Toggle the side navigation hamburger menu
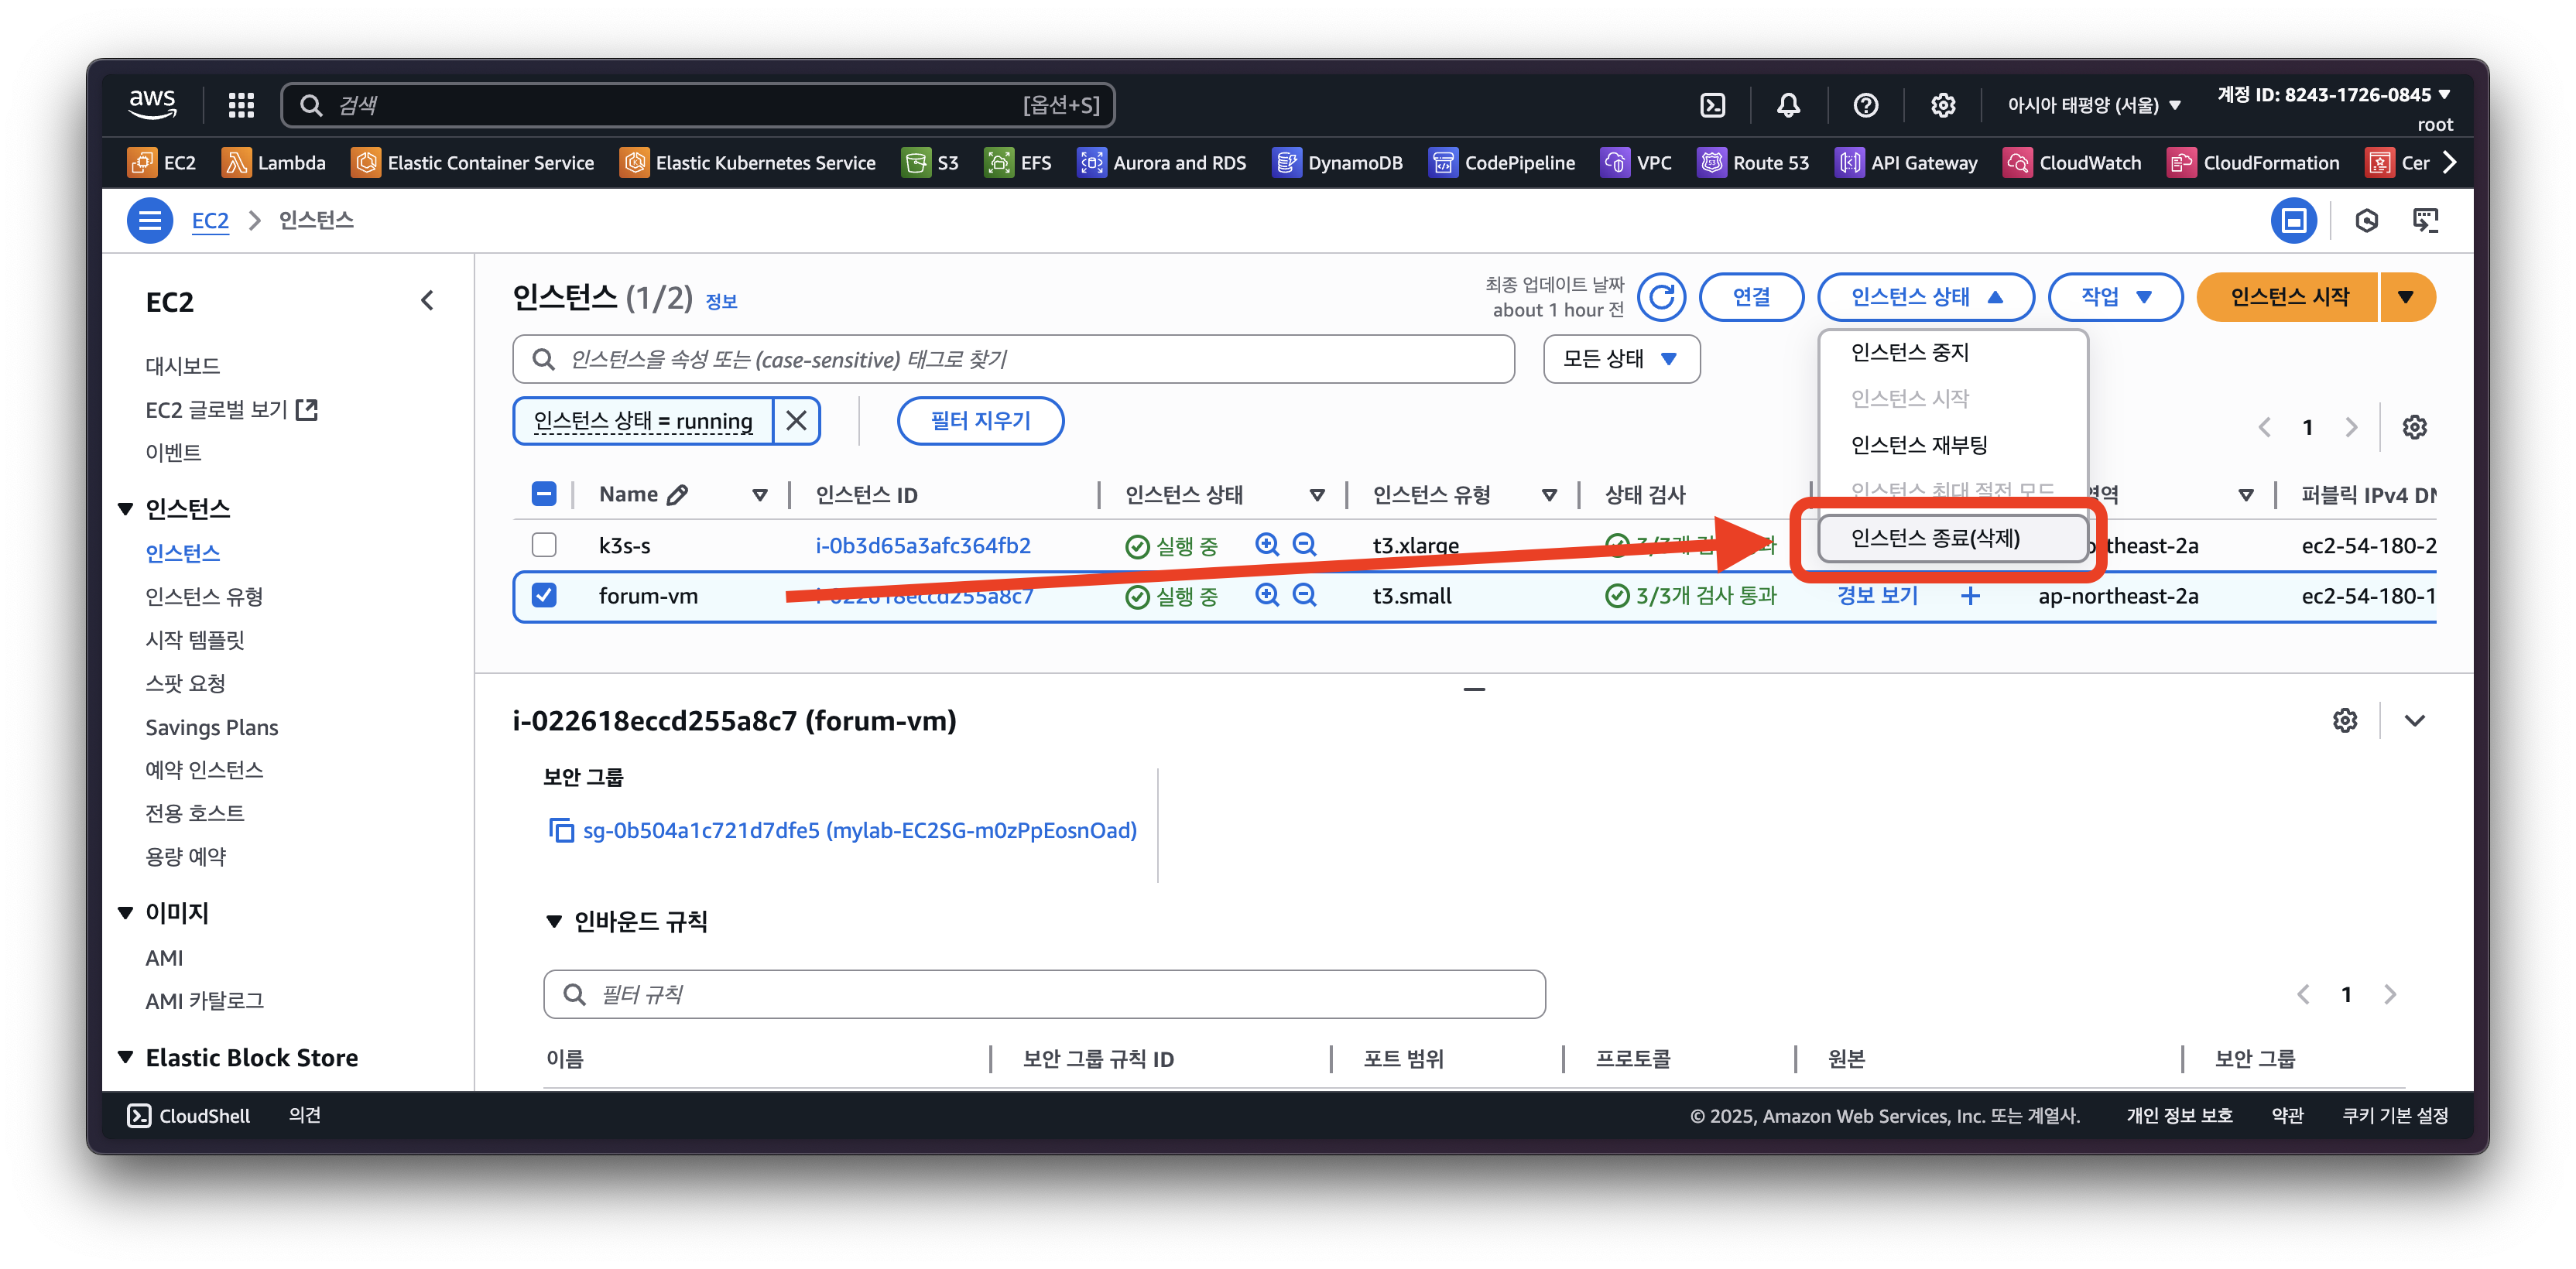 coord(149,220)
